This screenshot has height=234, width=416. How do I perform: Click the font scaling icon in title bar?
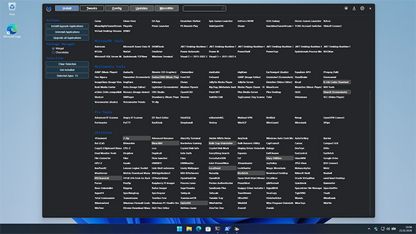(354, 9)
